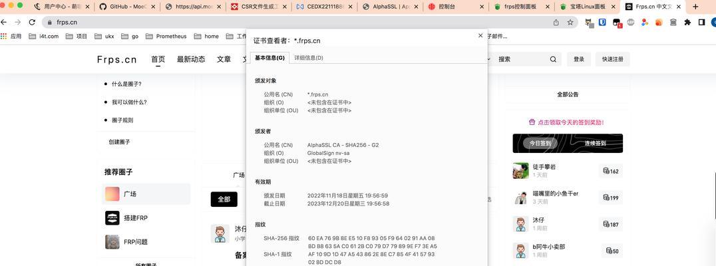The height and width of the screenshot is (266, 716).
Task: Open 首页 in site navigation
Action: click(158, 59)
